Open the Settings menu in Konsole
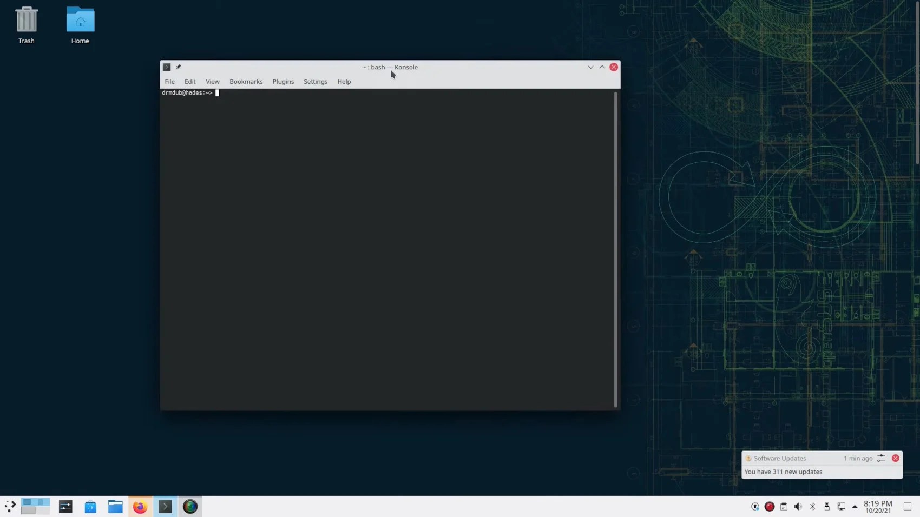 (315, 82)
